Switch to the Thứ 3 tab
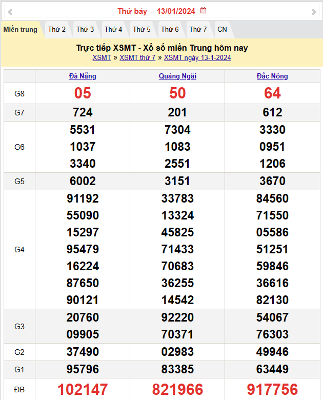The image size is (323, 400). 85,30
